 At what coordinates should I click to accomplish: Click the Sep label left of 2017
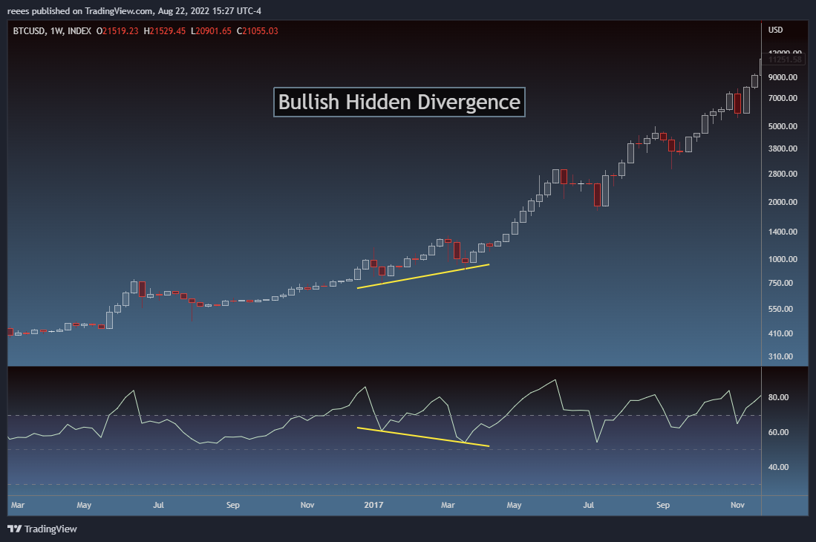click(x=232, y=505)
